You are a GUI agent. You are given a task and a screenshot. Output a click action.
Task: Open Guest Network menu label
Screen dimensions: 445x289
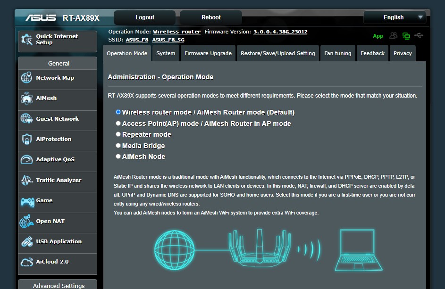point(57,119)
